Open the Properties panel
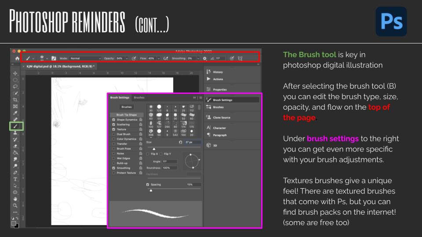 click(220, 90)
